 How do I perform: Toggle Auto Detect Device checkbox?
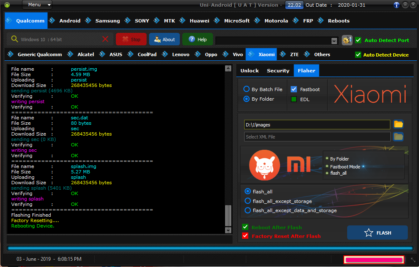(x=358, y=54)
